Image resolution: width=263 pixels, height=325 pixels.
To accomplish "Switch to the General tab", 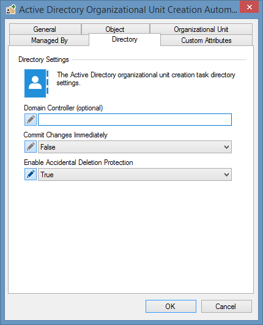I will [45, 29].
